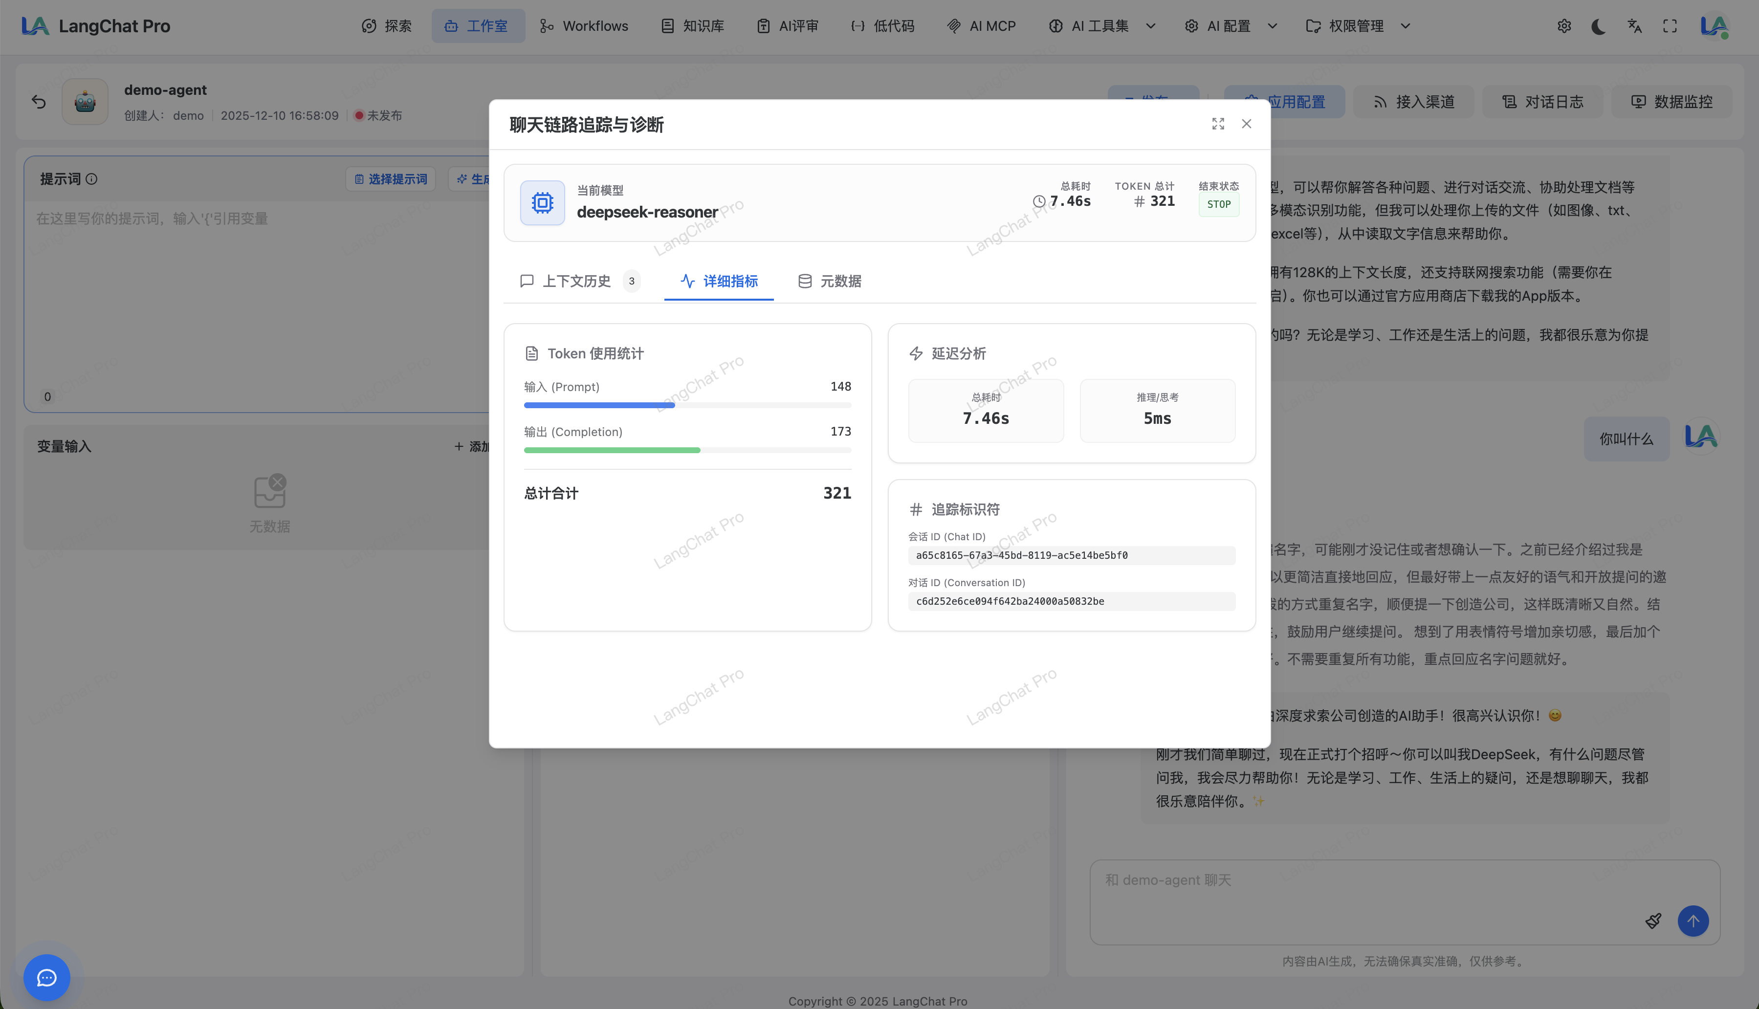Toggle dark mode with moon icon
Image resolution: width=1759 pixels, height=1009 pixels.
(1598, 26)
